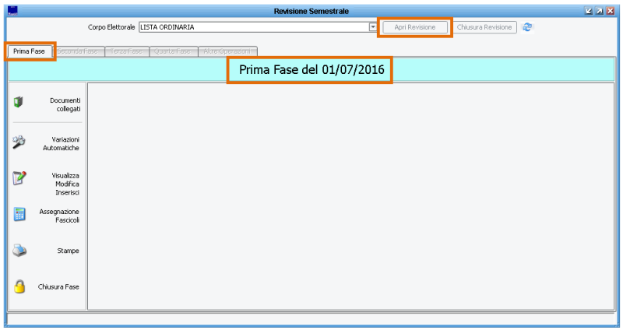Click the Visualizza Modifica Inserisci notepad icon
The height and width of the screenshot is (330, 623).
pyautogui.click(x=19, y=178)
